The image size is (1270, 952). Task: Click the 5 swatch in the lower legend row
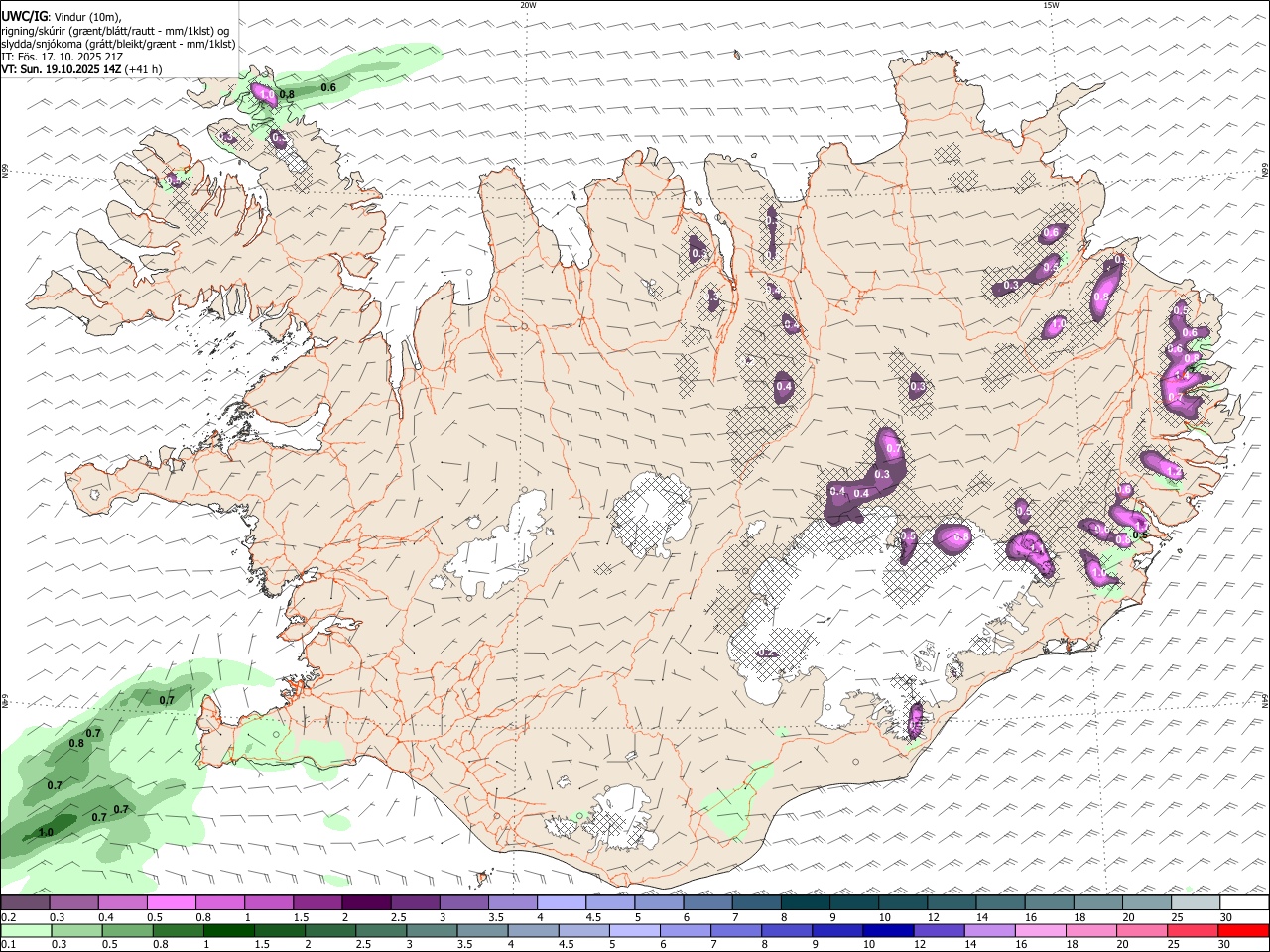click(x=635, y=931)
